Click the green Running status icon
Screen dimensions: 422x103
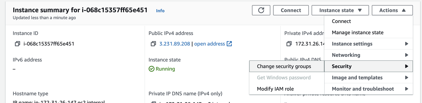point(151,69)
